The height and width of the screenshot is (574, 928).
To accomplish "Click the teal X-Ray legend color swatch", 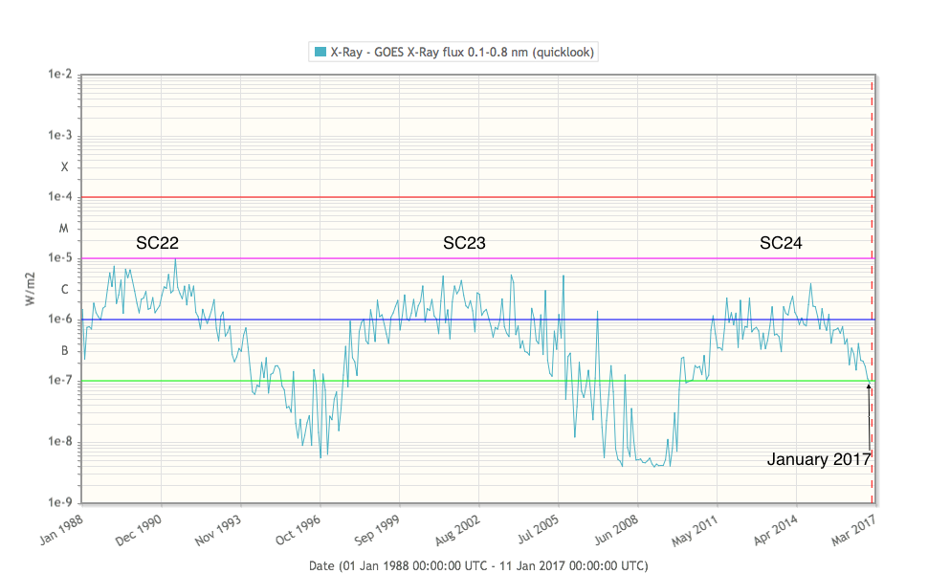I will tap(320, 52).
